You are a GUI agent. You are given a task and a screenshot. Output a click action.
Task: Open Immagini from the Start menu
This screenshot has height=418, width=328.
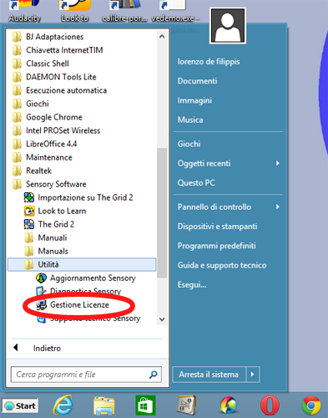pos(194,100)
